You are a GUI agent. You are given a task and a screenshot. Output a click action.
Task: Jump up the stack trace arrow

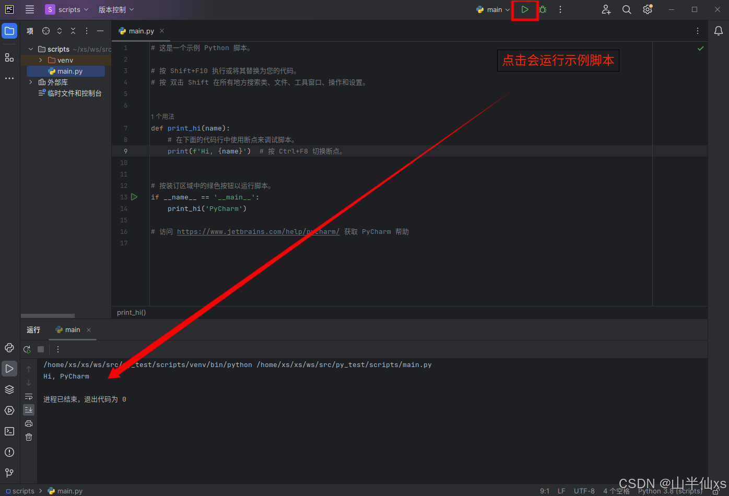(29, 369)
